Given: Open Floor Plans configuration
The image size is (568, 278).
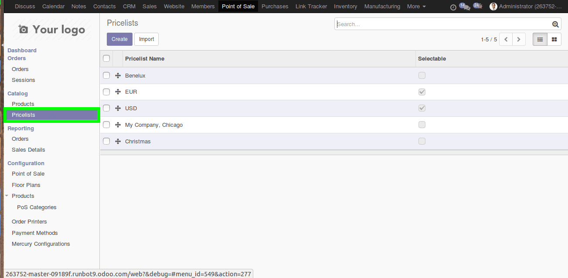Looking at the screenshot, I should coord(26,185).
